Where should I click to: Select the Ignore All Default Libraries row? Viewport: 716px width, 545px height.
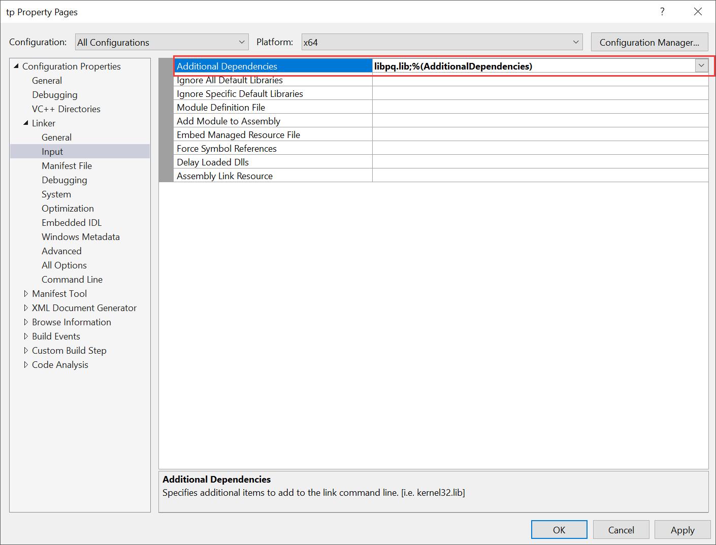point(230,80)
